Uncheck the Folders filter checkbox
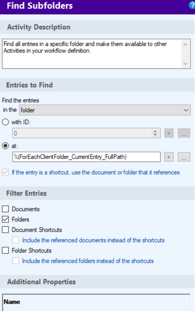This screenshot has height=311, width=195. (x=5, y=219)
